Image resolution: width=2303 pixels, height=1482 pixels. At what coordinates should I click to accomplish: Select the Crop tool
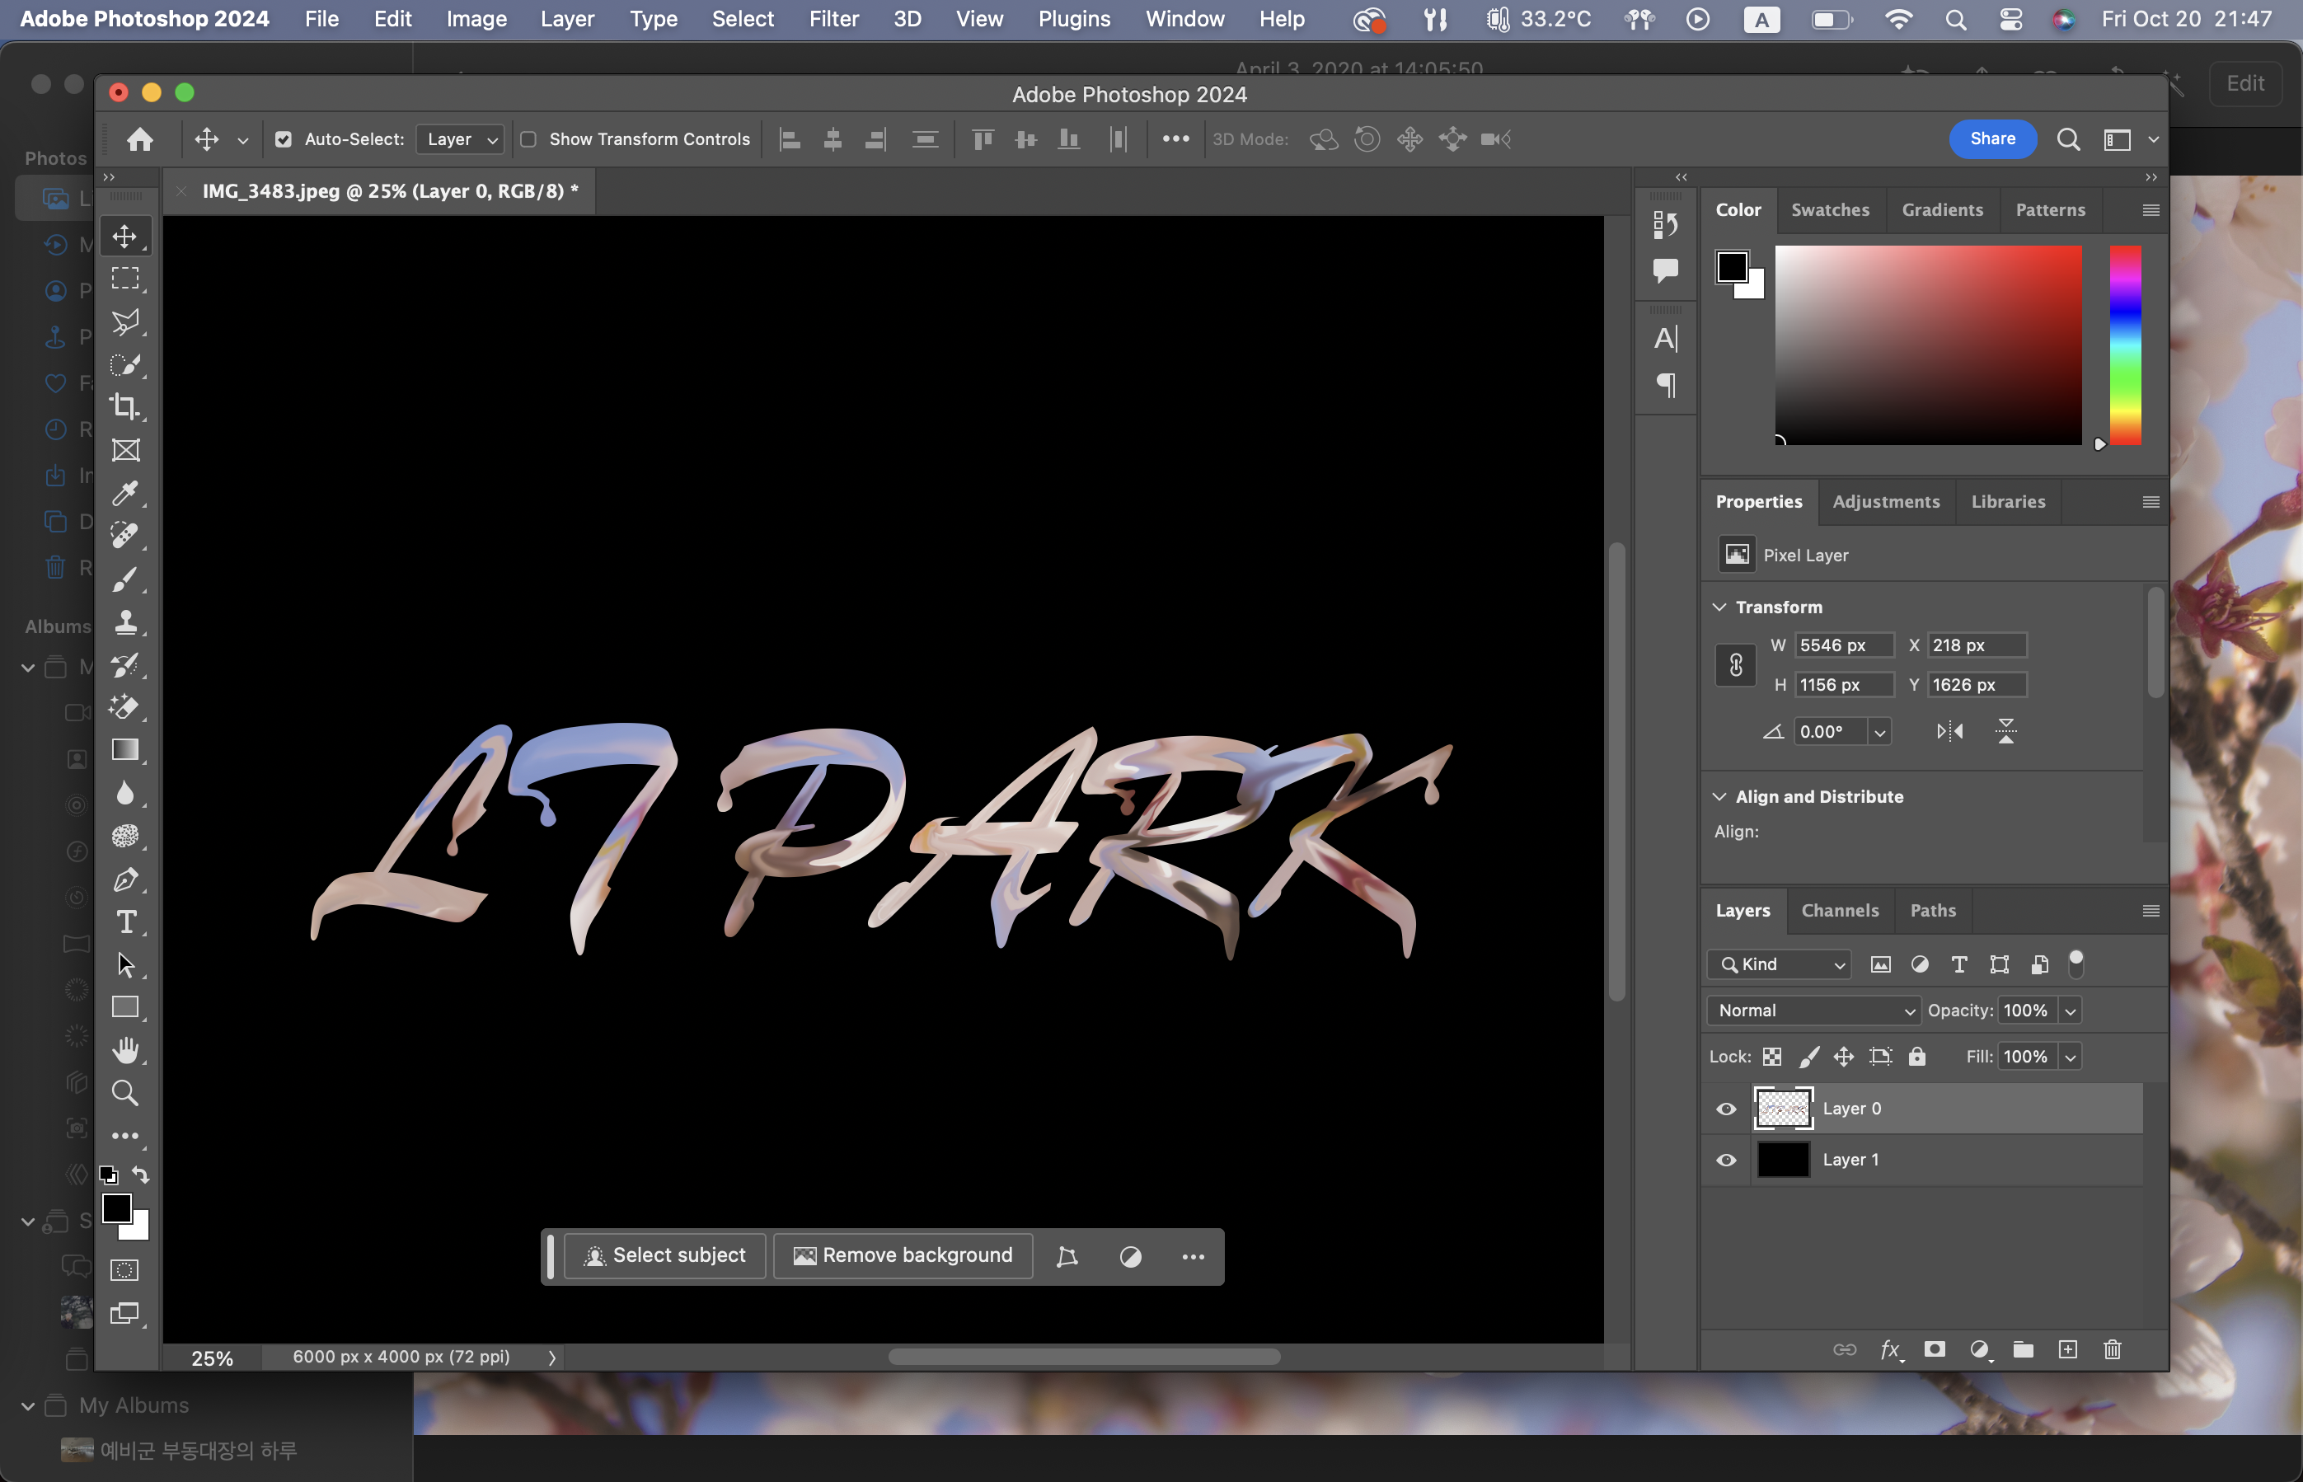click(x=125, y=407)
